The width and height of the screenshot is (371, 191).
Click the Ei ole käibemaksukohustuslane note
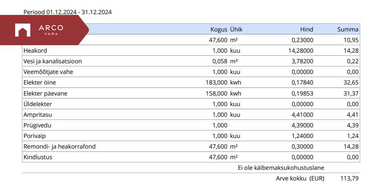(x=281, y=168)
